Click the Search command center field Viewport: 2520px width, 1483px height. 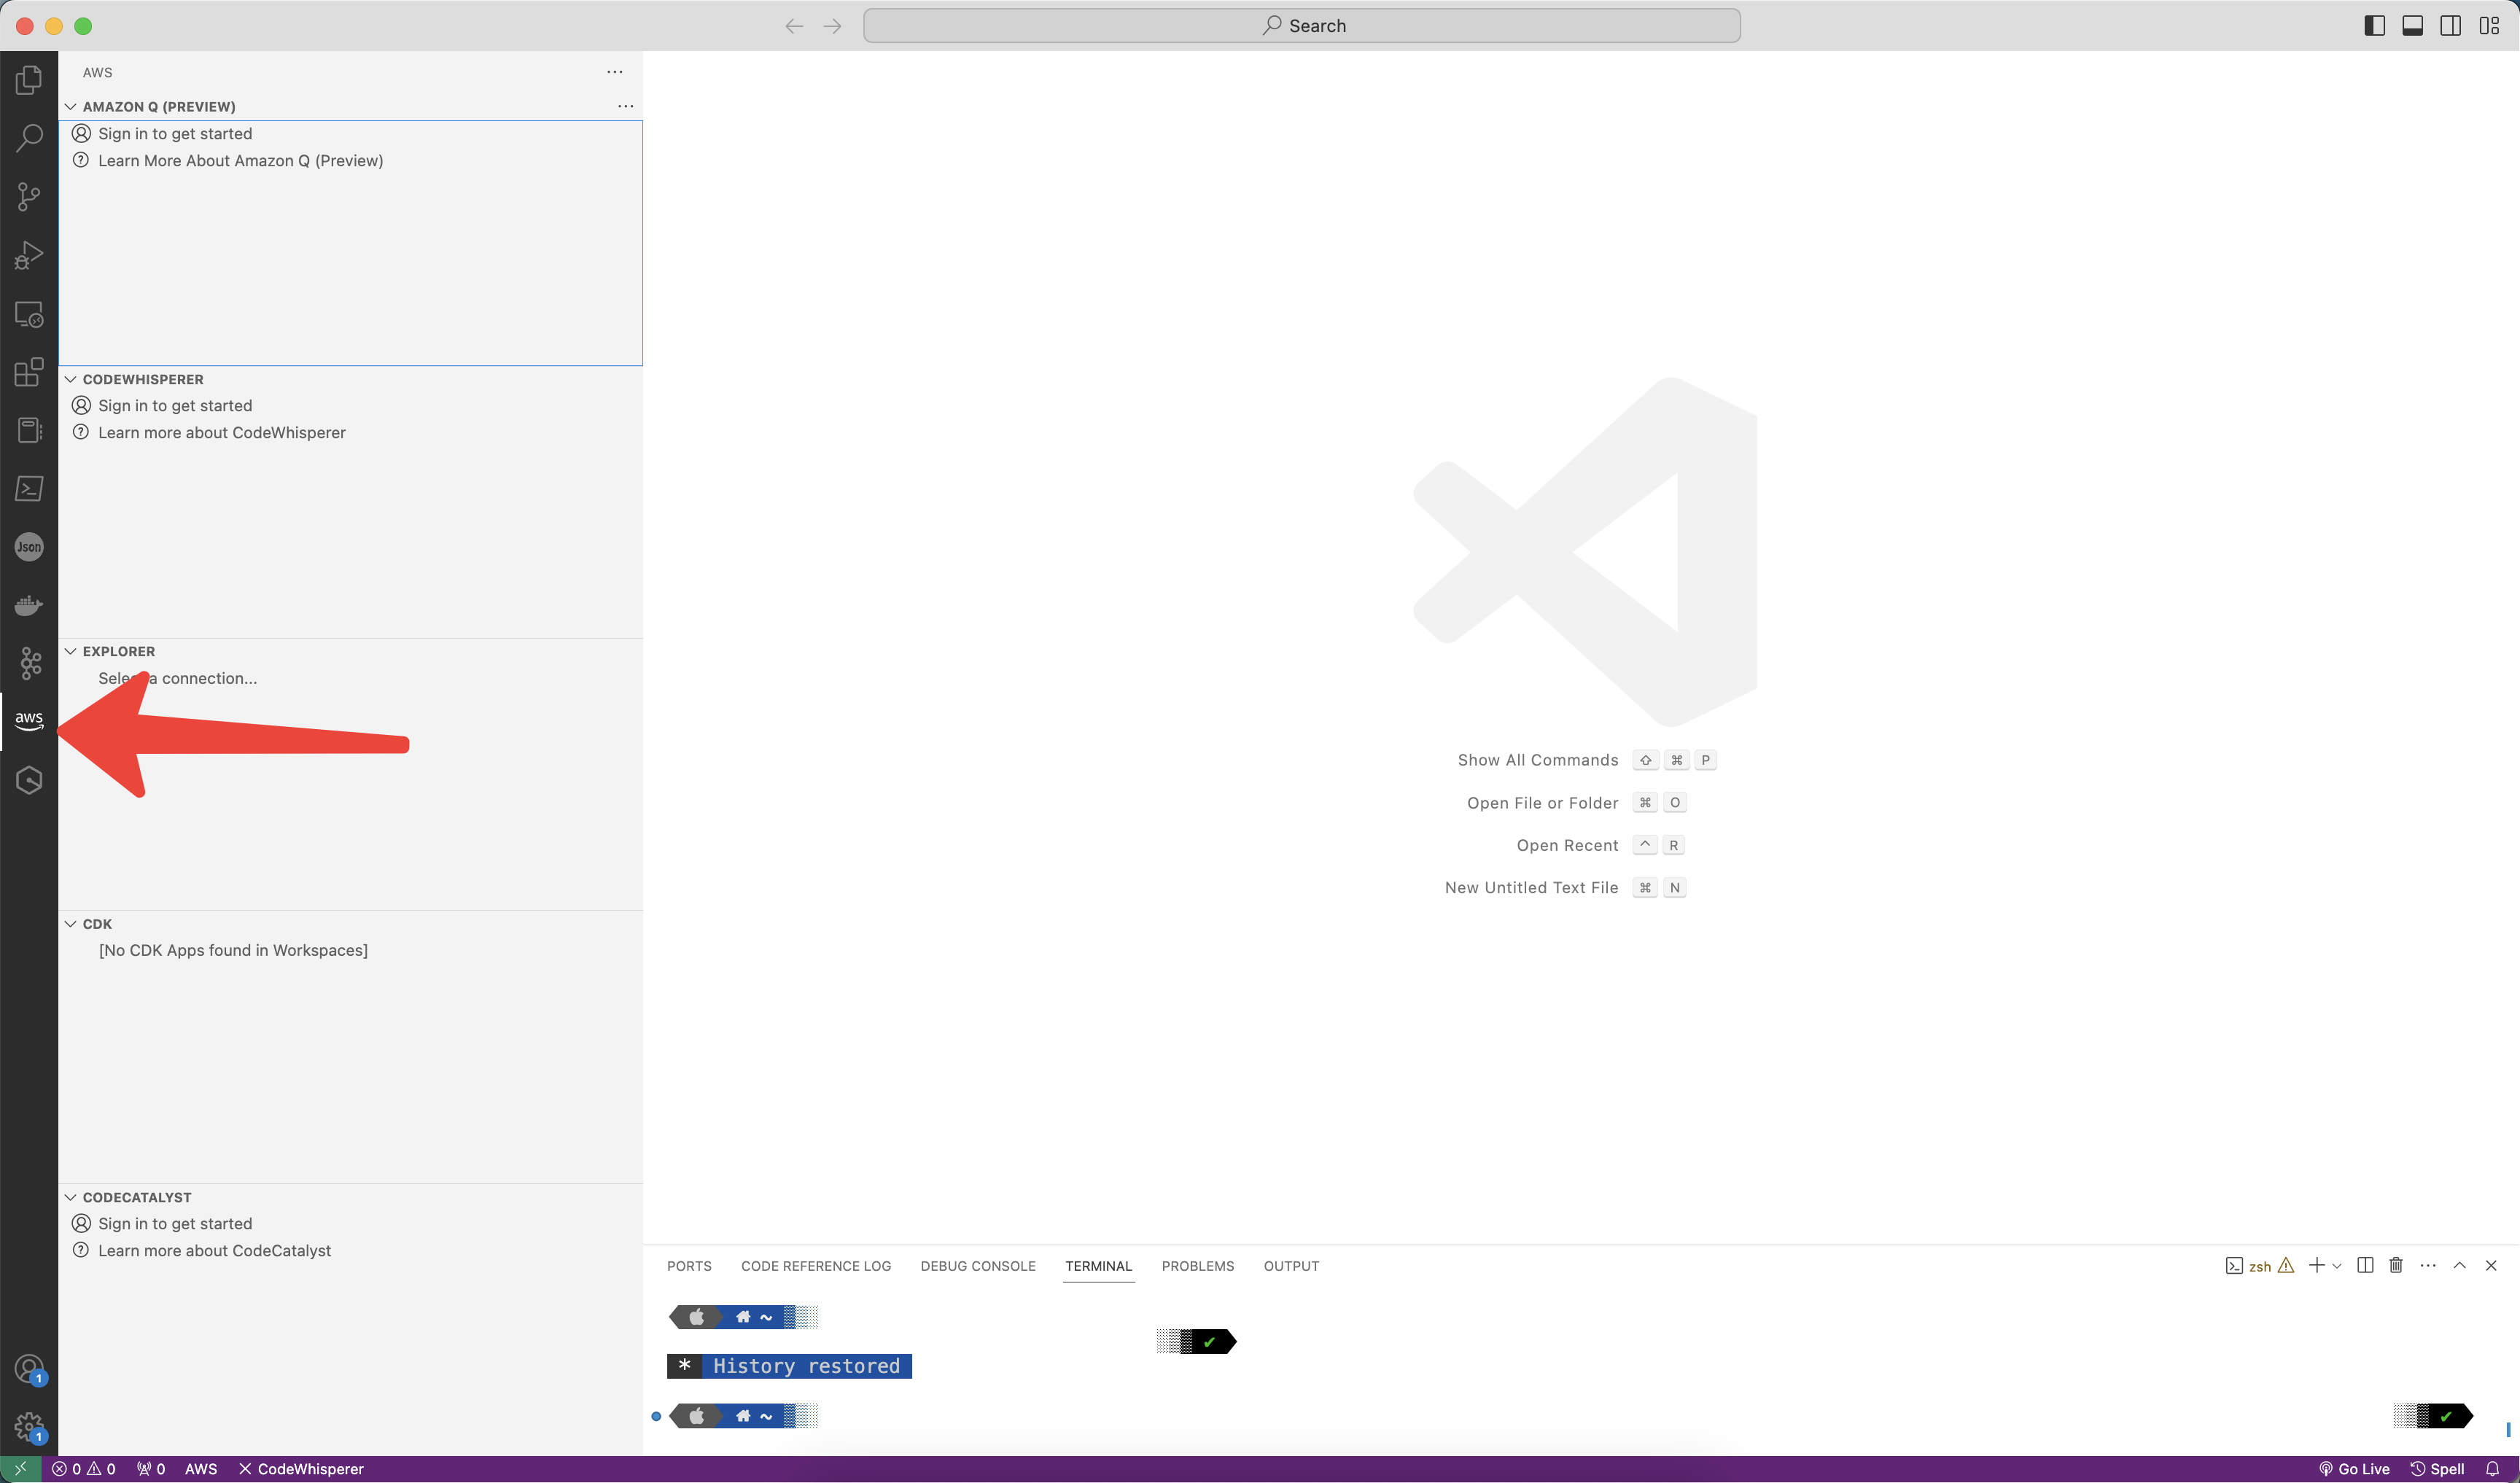click(x=1302, y=26)
